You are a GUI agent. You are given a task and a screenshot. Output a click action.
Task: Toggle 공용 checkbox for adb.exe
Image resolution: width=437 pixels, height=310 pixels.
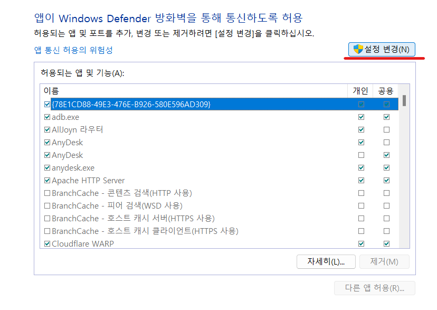click(x=386, y=117)
